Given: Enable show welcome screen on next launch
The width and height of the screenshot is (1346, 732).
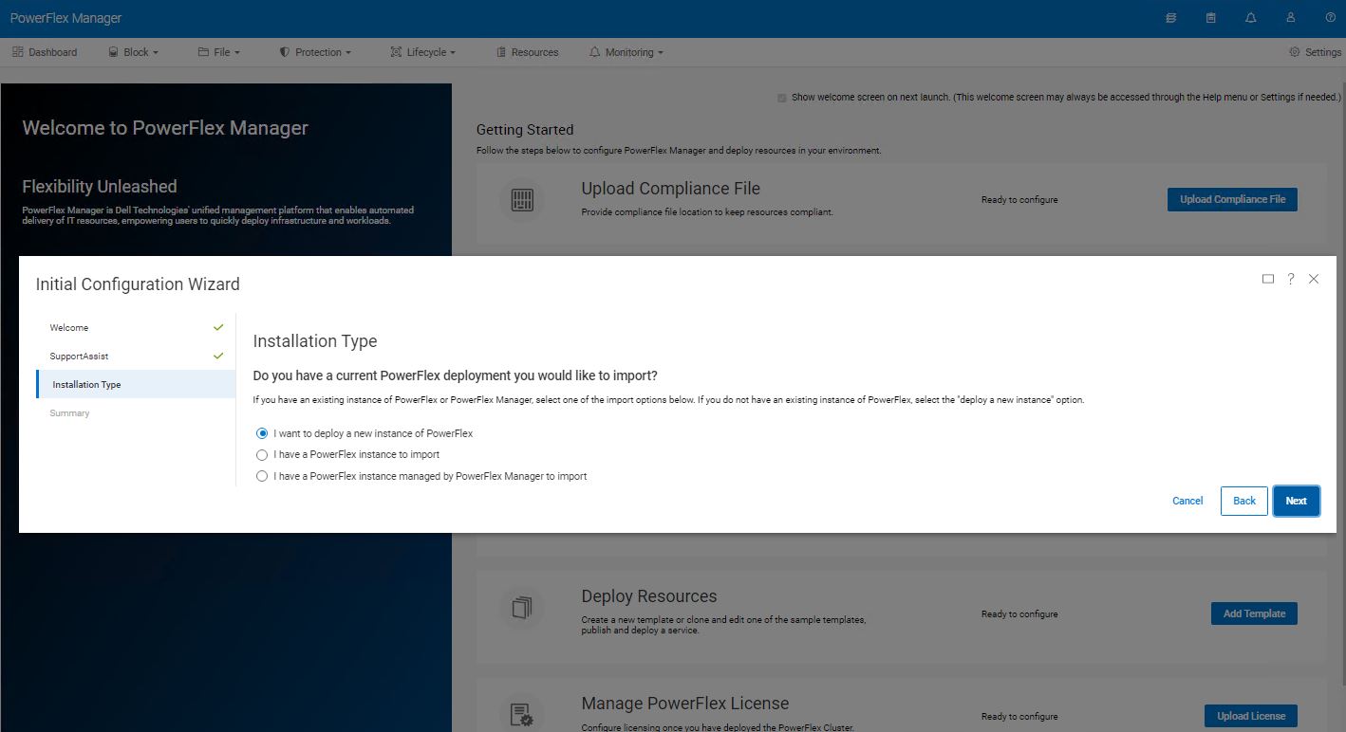Looking at the screenshot, I should (781, 97).
